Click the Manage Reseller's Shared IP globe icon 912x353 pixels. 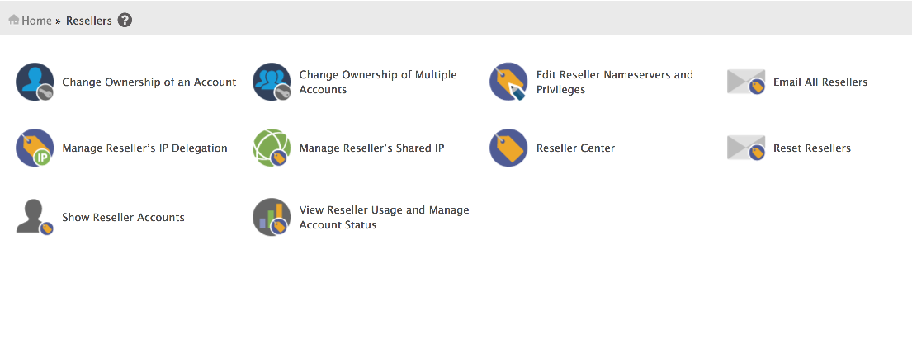[272, 148]
